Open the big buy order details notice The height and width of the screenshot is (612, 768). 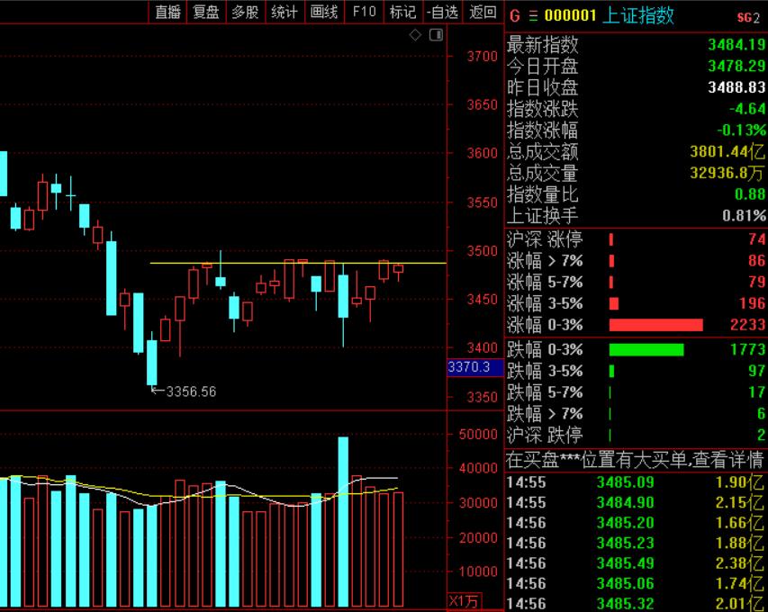635,460
